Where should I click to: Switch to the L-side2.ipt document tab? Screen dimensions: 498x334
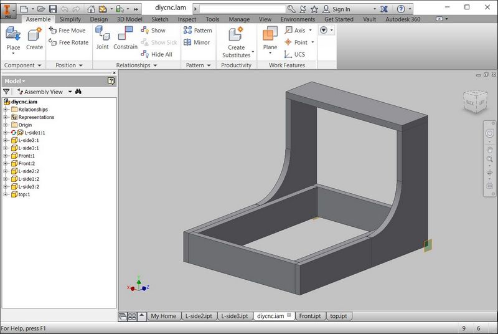(199, 316)
